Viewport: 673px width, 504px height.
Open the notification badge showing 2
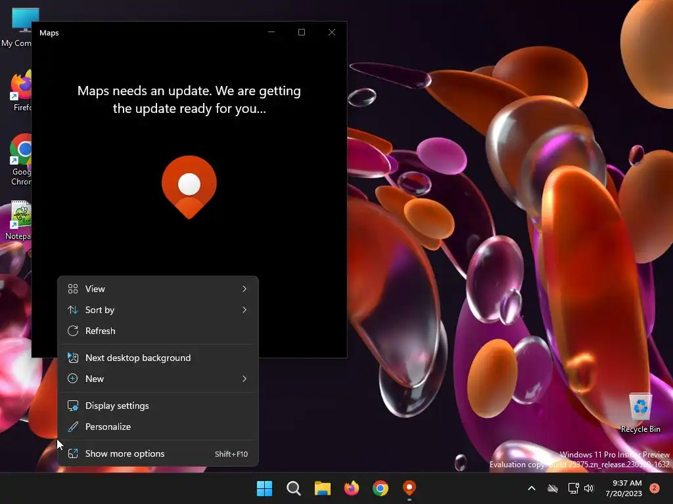pyautogui.click(x=655, y=488)
